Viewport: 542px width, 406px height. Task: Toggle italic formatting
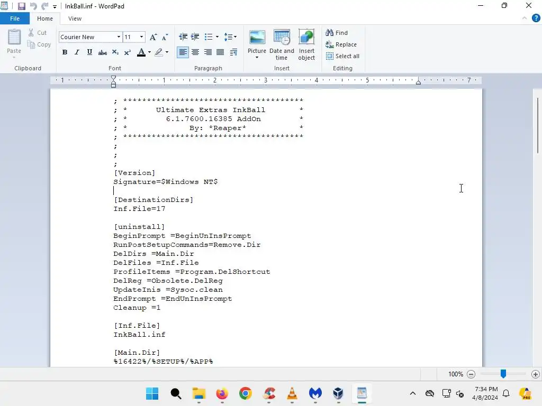tap(77, 52)
